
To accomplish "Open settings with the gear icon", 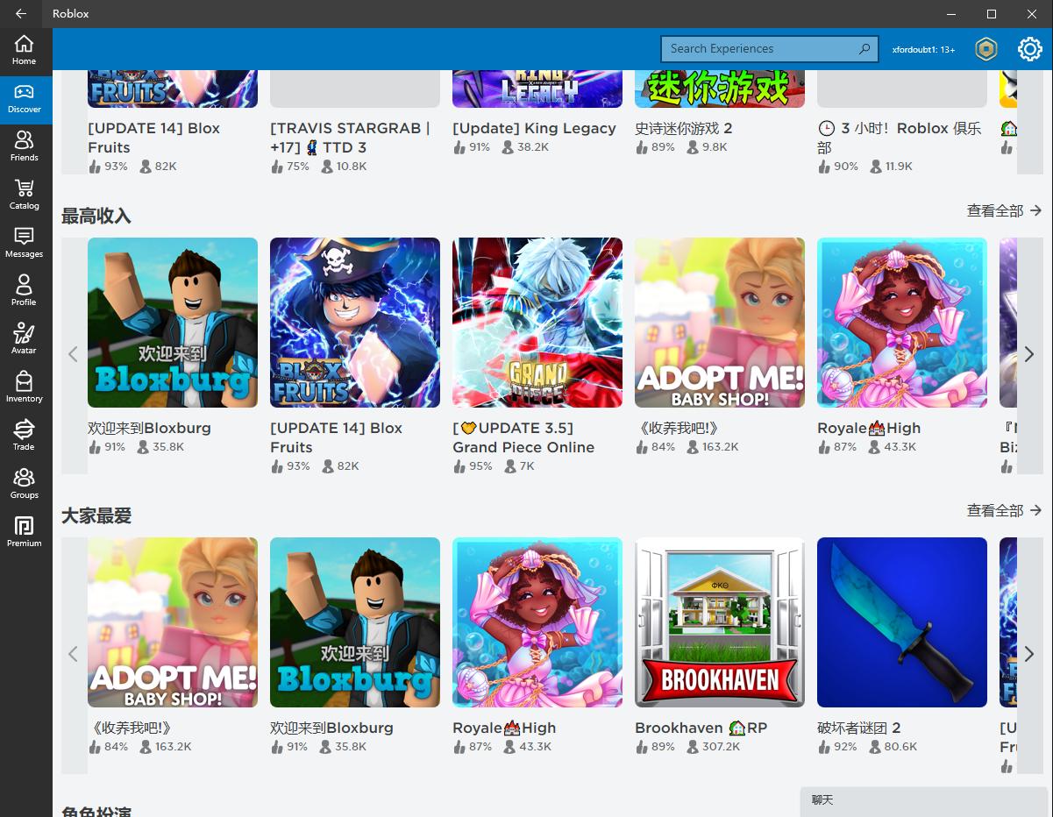I will 1029,49.
